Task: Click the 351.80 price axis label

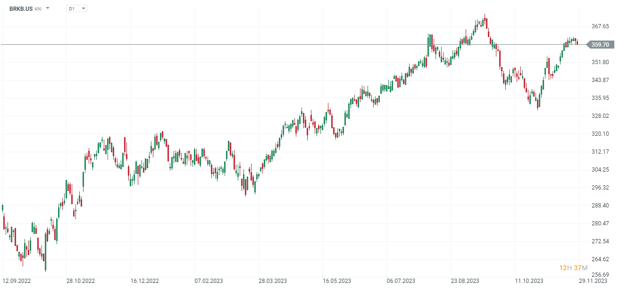Action: click(600, 62)
